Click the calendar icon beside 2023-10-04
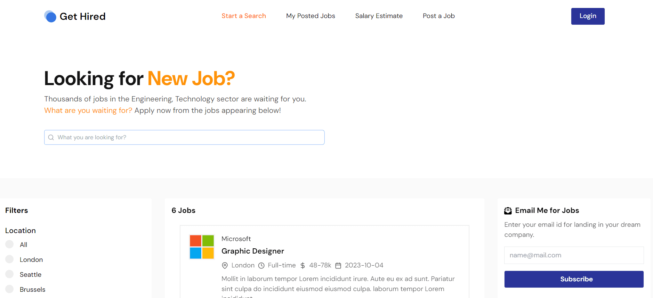 point(338,266)
